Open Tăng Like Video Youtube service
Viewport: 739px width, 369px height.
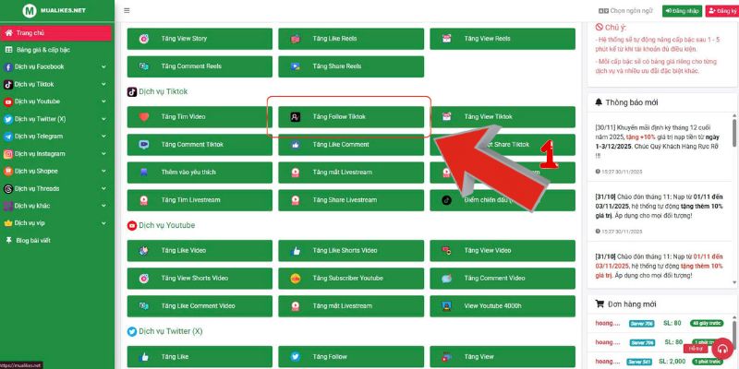(200, 250)
